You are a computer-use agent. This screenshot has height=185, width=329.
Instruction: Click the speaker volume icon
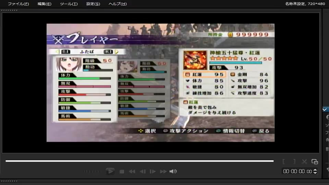tap(173, 172)
